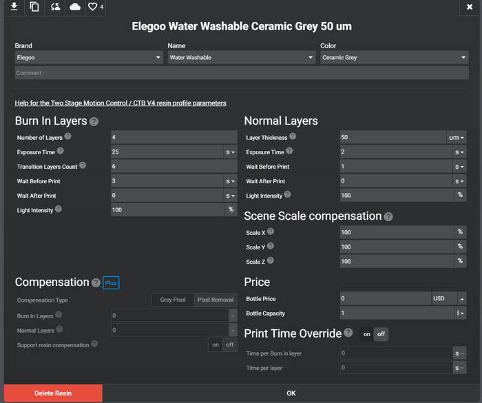
Task: Click help icon next to Scale Z
Action: [x=271, y=260]
